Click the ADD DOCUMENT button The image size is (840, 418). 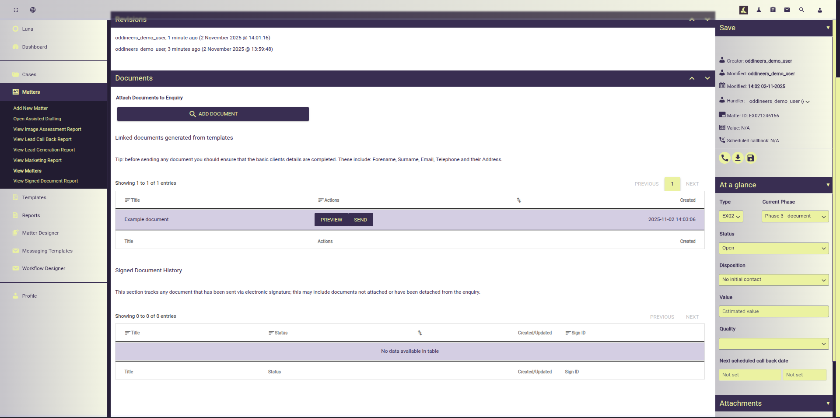(213, 114)
